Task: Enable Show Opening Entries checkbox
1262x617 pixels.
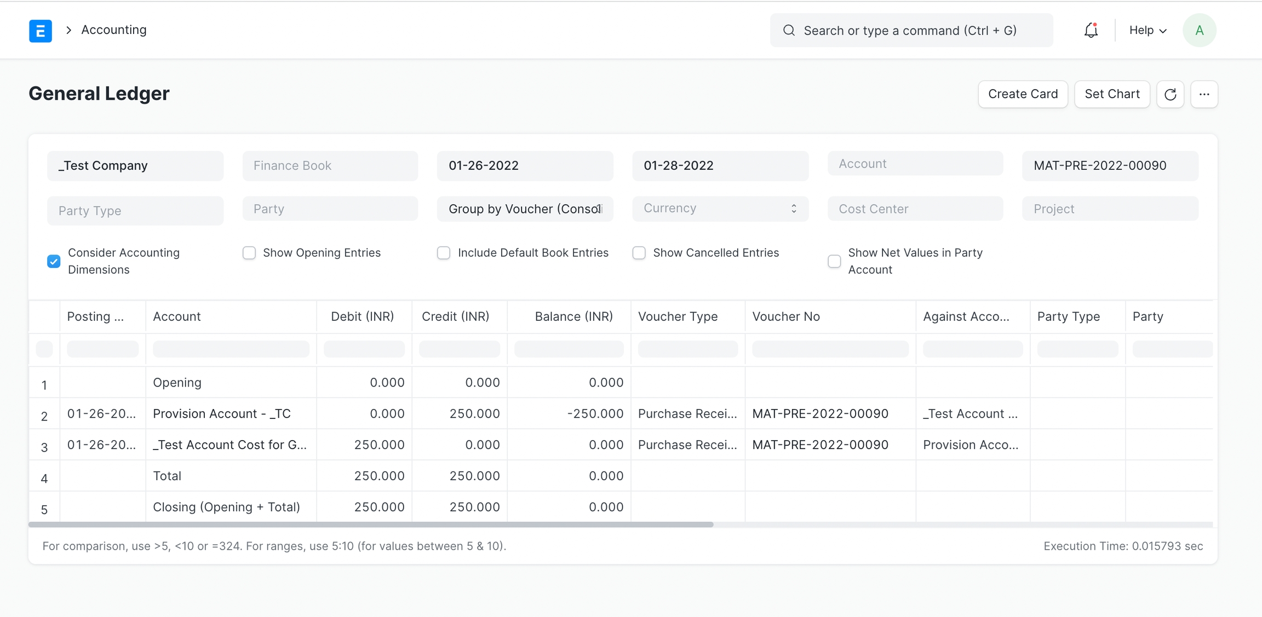Action: click(249, 253)
